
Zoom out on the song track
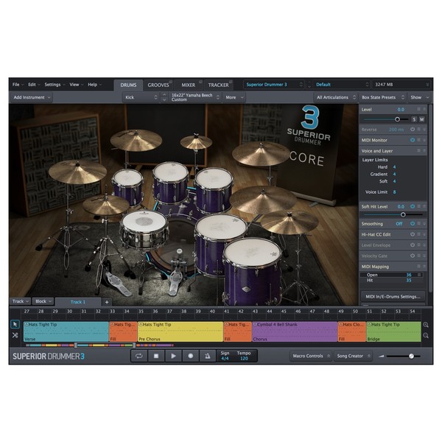(426, 335)
